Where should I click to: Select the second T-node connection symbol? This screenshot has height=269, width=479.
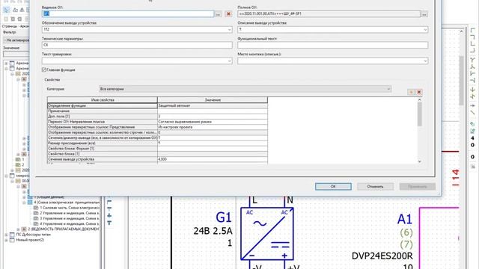pos(472,67)
